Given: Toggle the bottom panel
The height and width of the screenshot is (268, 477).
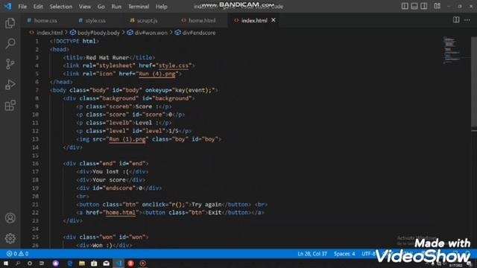Looking at the screenshot, I should coord(414,6).
